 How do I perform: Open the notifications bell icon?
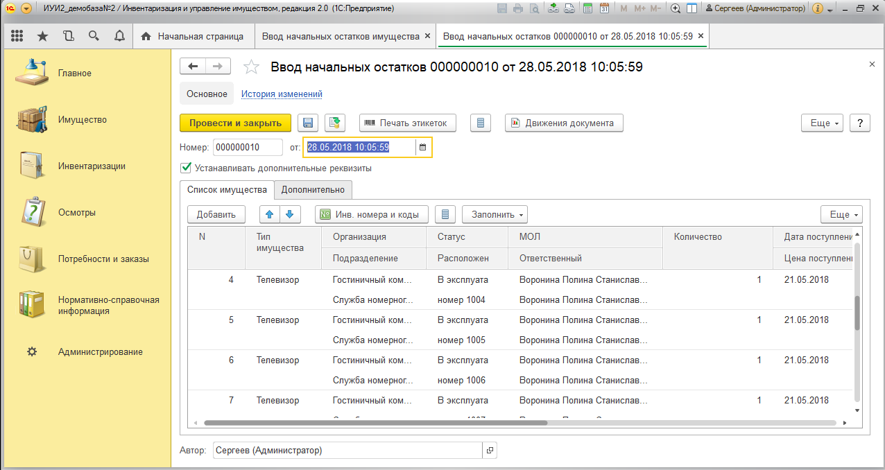(119, 36)
